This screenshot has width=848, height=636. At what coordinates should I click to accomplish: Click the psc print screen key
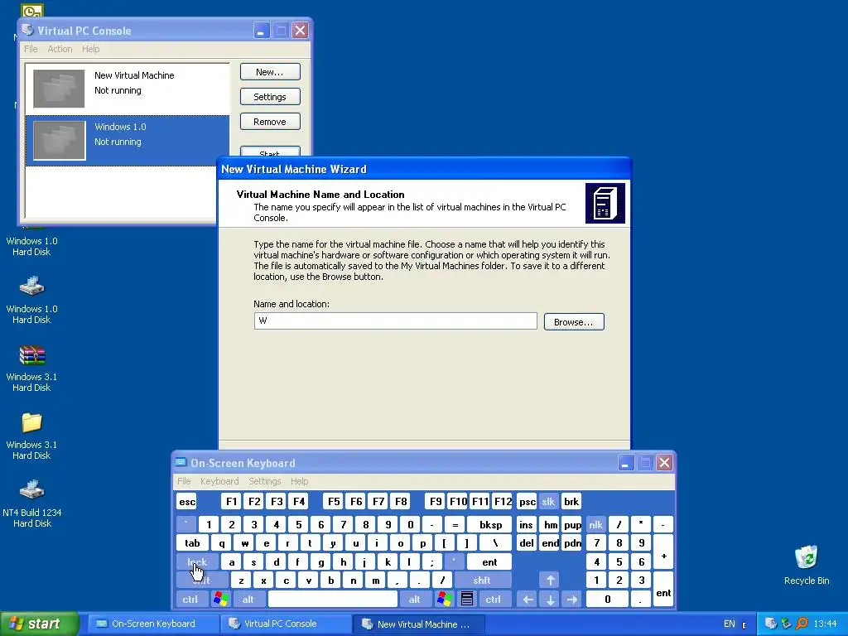pos(527,501)
